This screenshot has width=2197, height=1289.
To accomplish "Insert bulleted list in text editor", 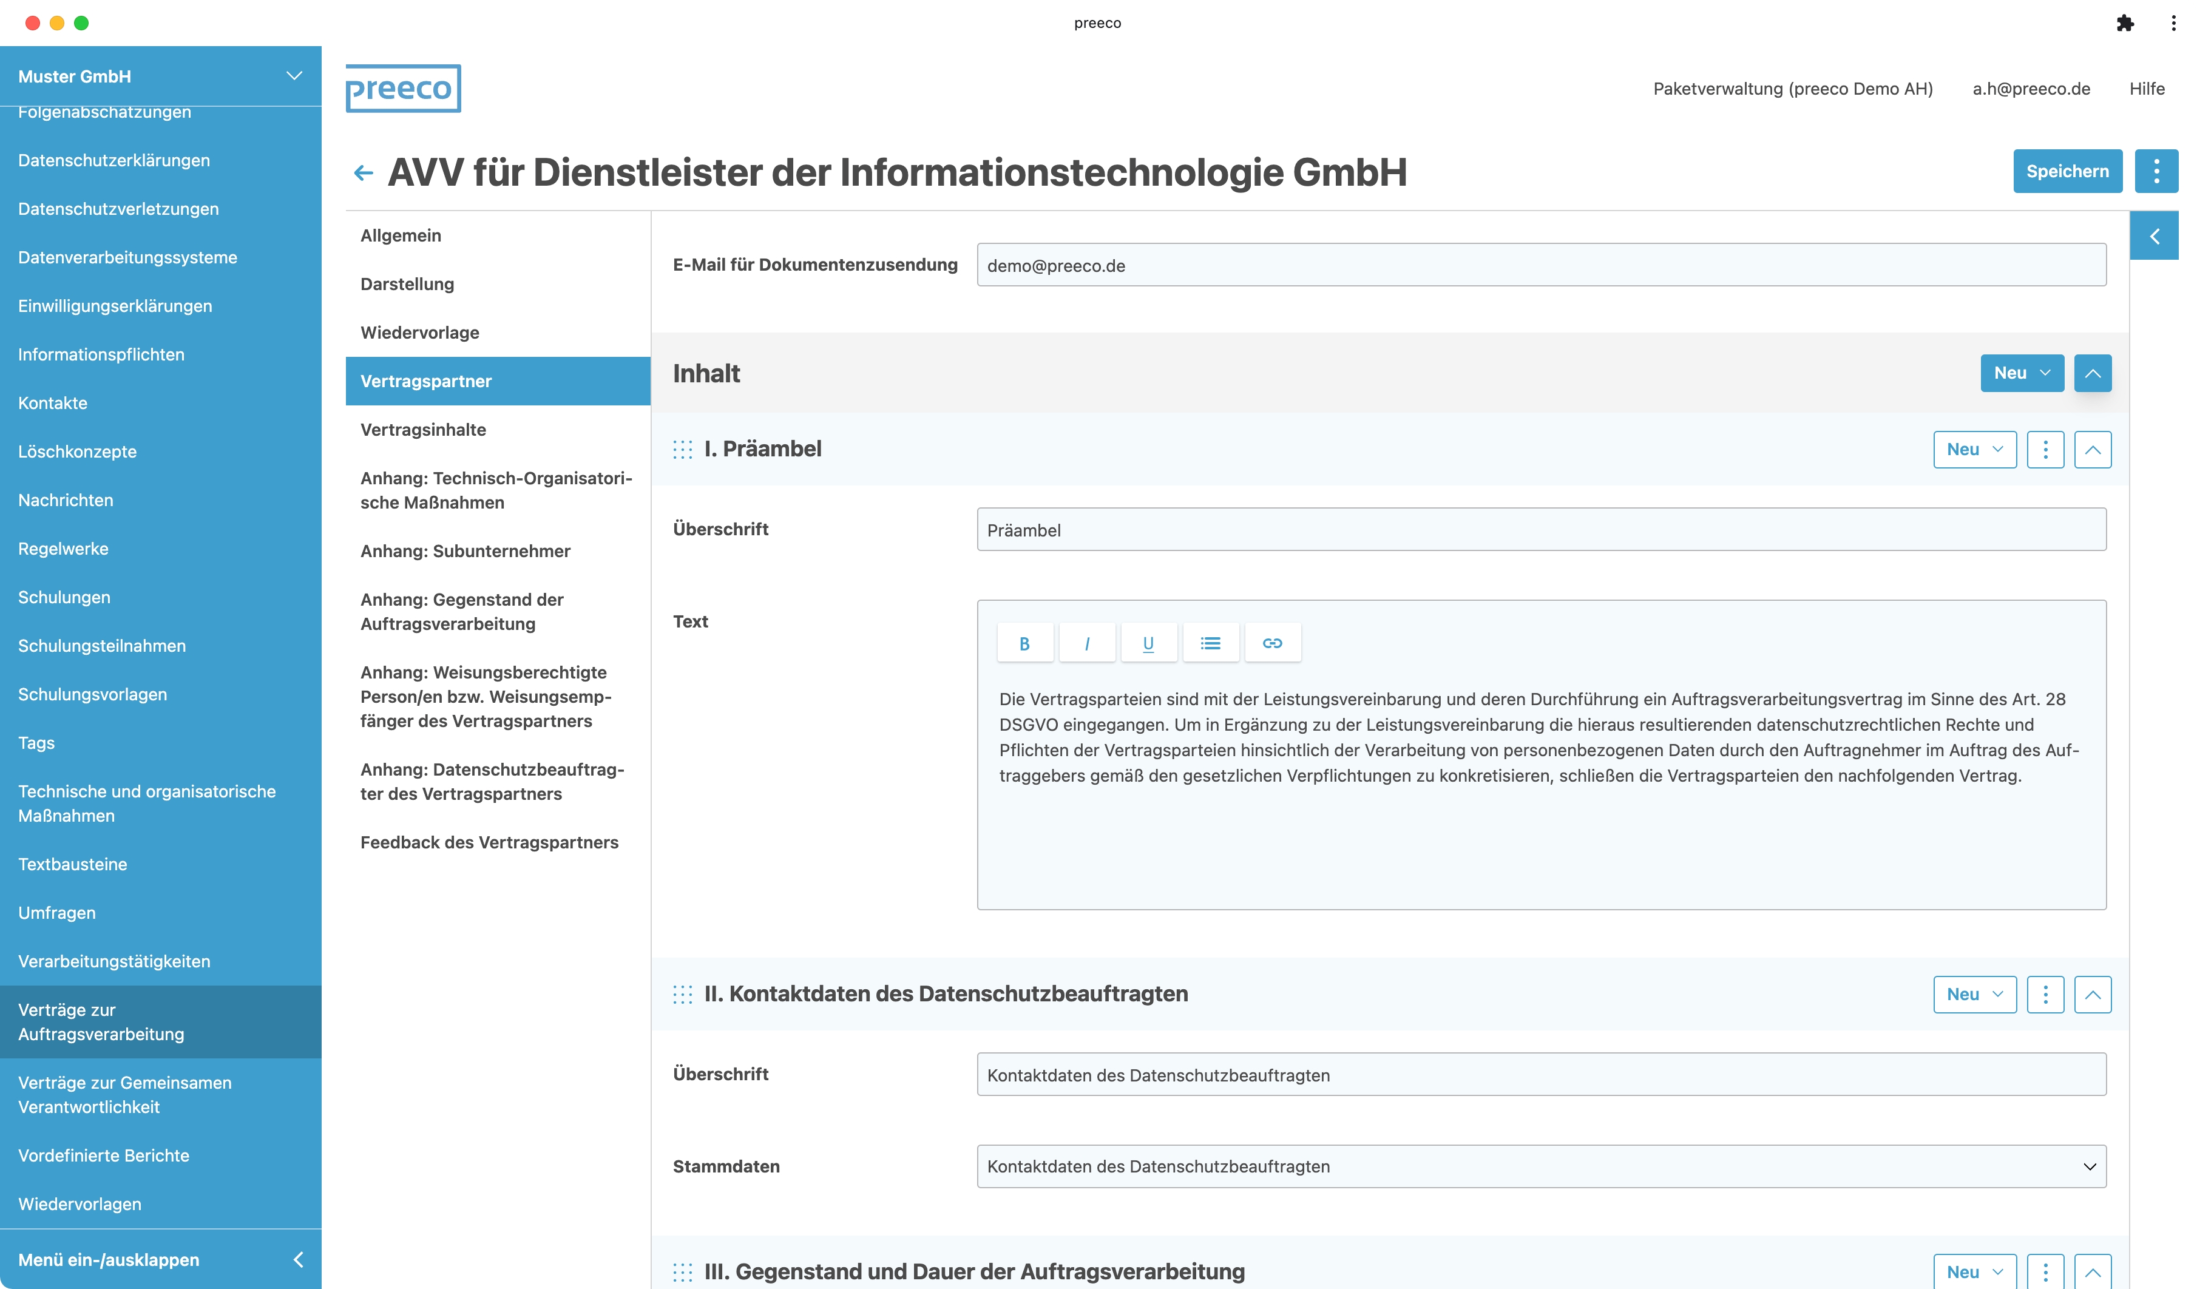I will click(x=1210, y=643).
